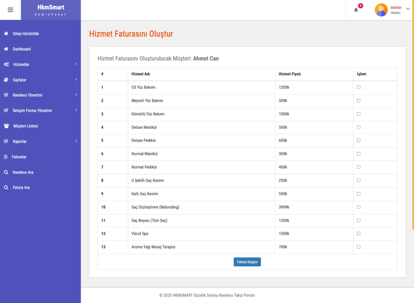Screen dimensions: 414x303
Task: Click the home icon beside Dashboard
Action: coord(6,49)
